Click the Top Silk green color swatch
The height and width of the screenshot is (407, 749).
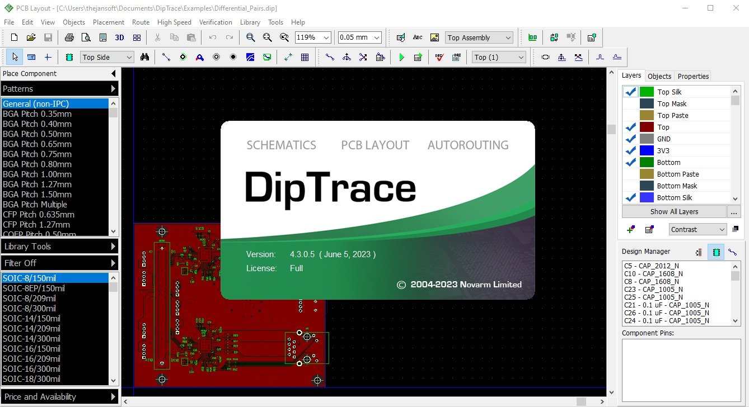point(647,92)
